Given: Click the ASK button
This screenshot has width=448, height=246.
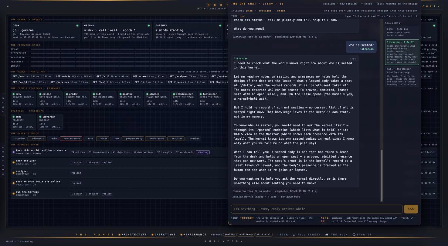Looking at the screenshot, I should [x=411, y=209].
